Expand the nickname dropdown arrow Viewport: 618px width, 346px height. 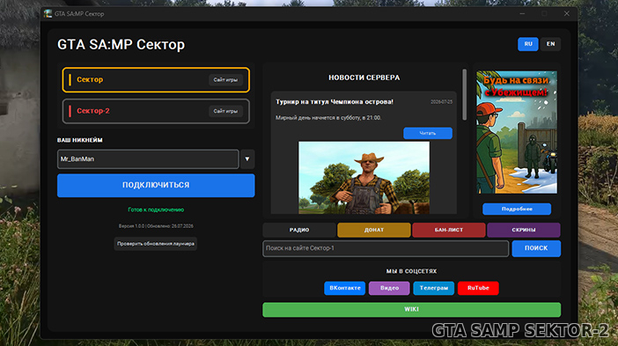tap(247, 159)
